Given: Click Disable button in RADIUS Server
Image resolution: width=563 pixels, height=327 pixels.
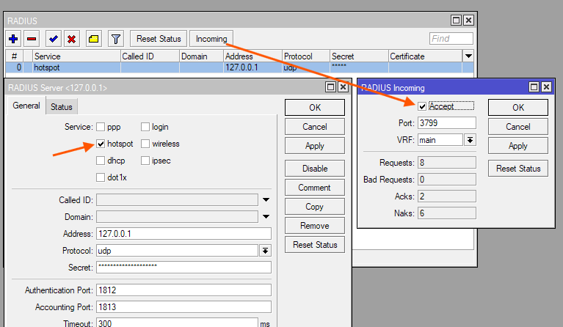Looking at the screenshot, I should 315,168.
